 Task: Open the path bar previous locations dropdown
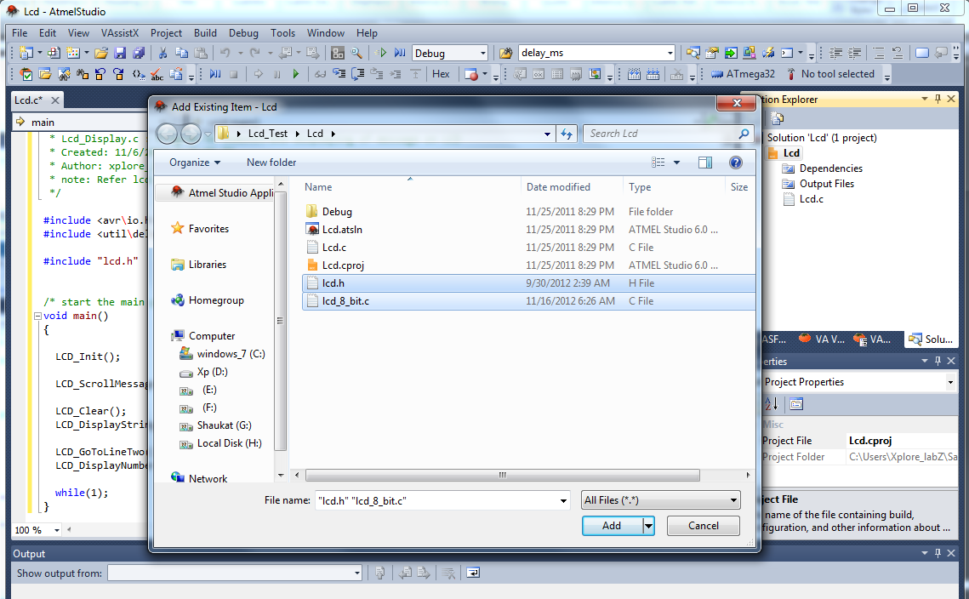[547, 134]
